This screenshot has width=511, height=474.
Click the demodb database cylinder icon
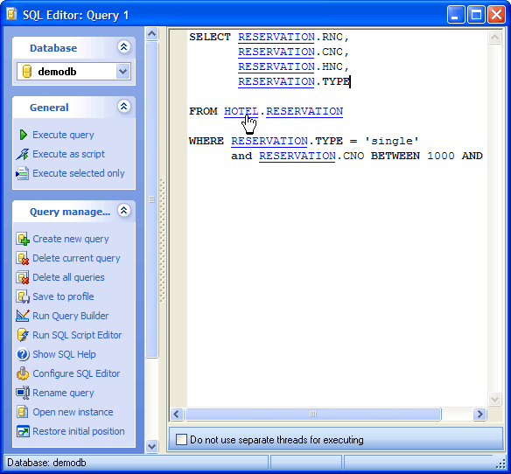point(27,72)
